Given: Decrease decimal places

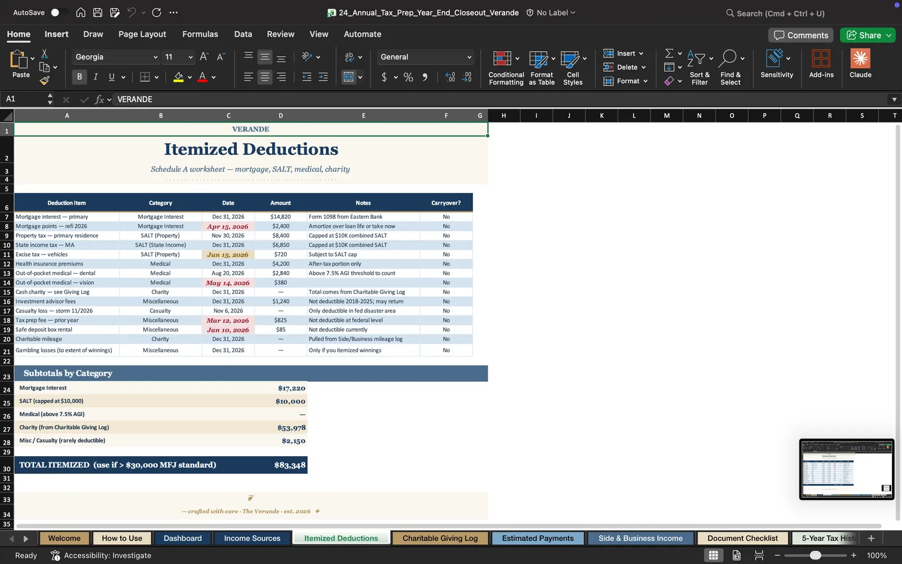Looking at the screenshot, I should pos(467,77).
